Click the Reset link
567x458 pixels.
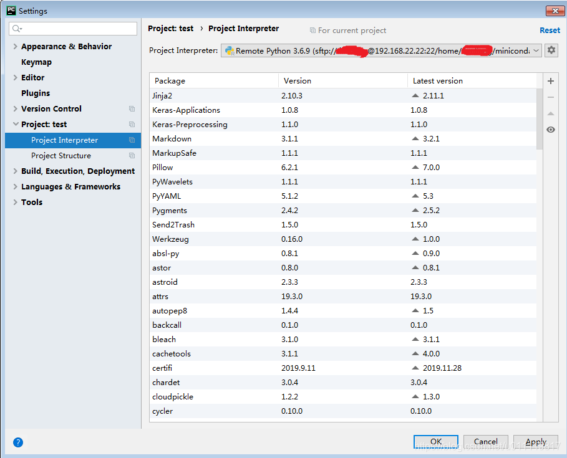(550, 31)
